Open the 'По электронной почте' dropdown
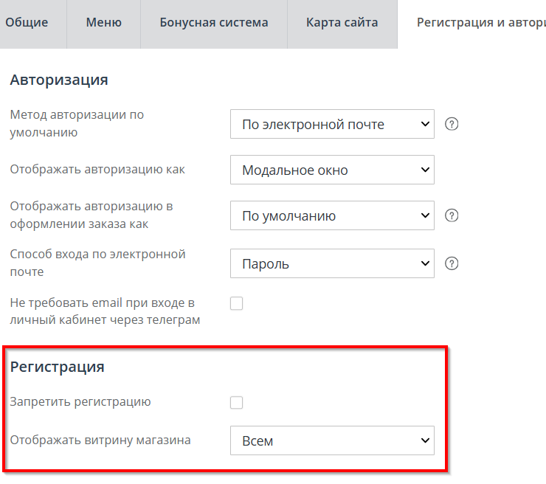 [332, 124]
